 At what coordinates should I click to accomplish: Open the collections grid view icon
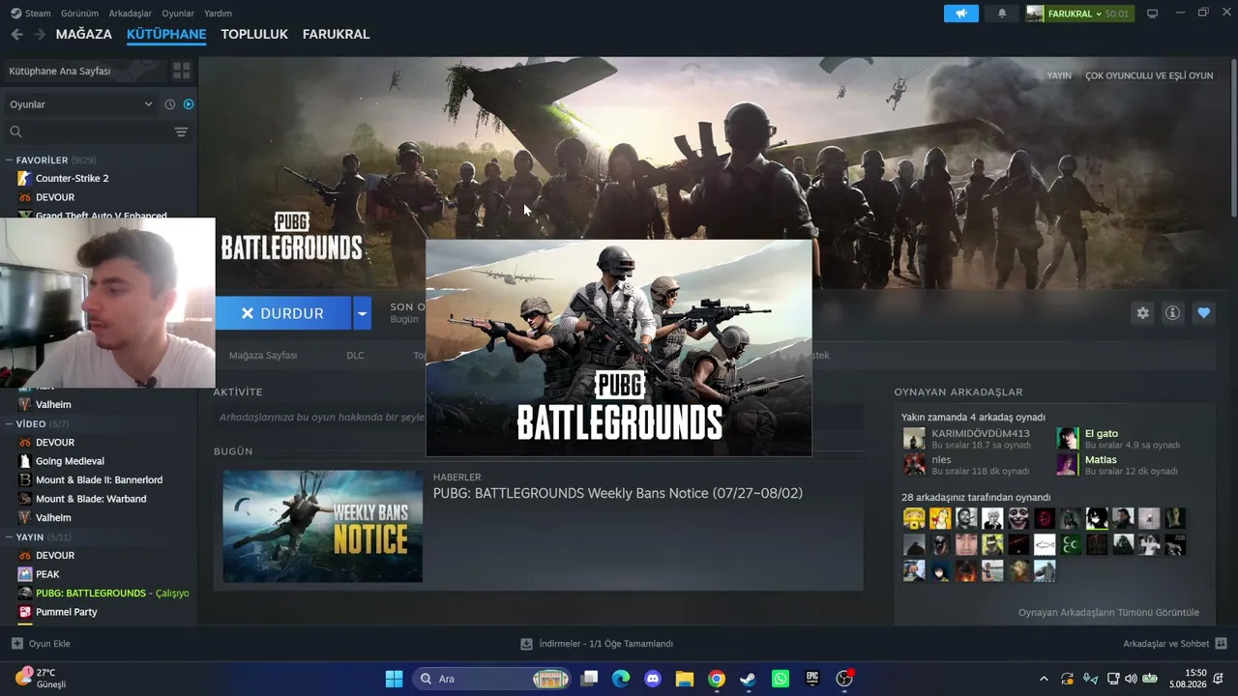point(181,71)
